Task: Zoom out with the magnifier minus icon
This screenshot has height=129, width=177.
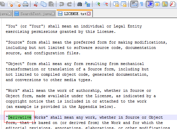Action: 106,4
